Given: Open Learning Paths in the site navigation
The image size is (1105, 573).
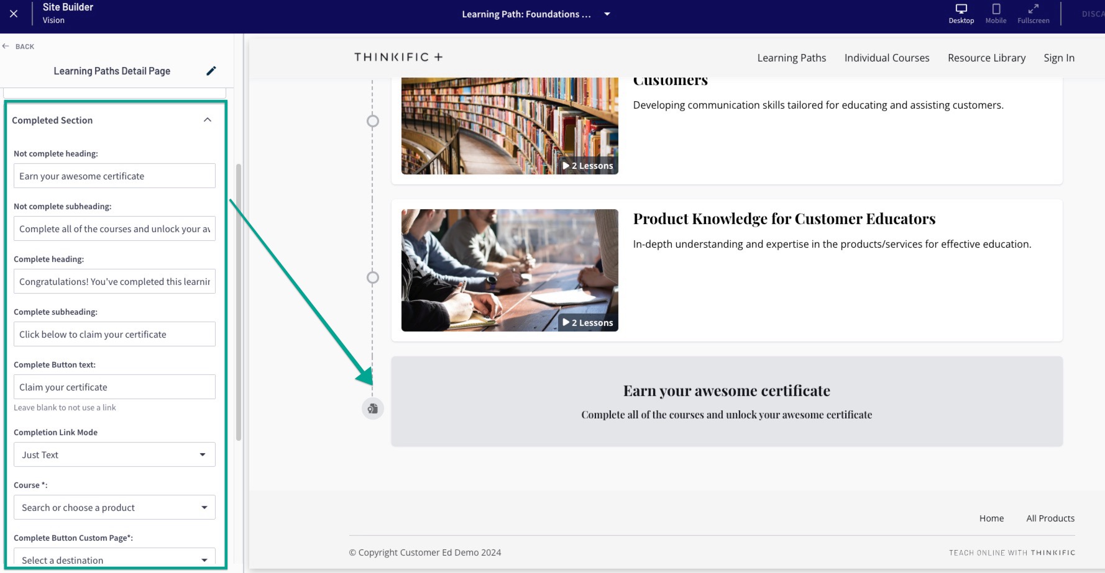Looking at the screenshot, I should click(x=791, y=58).
